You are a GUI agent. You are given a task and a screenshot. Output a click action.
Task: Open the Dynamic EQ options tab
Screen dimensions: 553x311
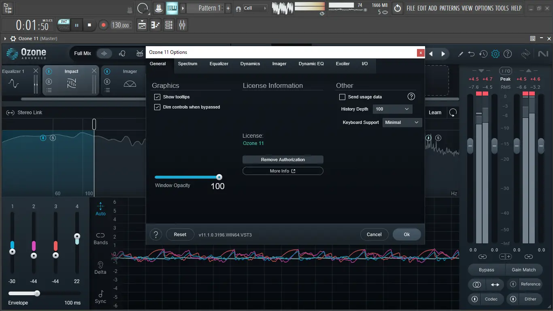311,64
